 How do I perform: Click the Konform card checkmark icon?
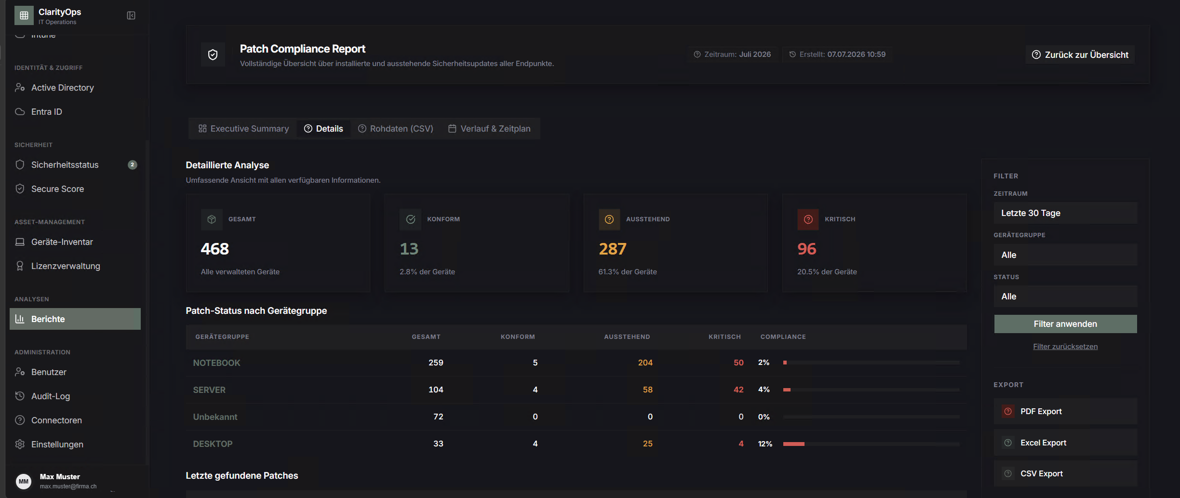point(411,219)
